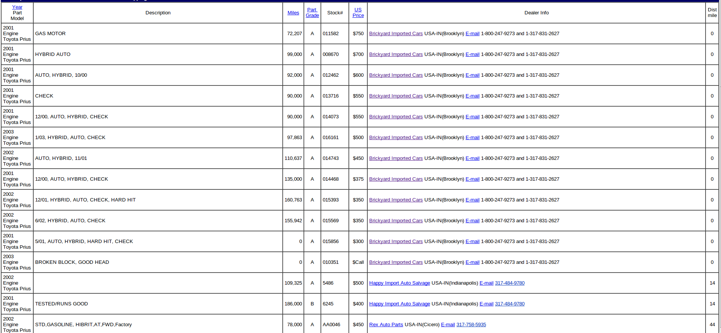This screenshot has height=333, width=721.
Task: Select distance value 44
Action: 712,325
